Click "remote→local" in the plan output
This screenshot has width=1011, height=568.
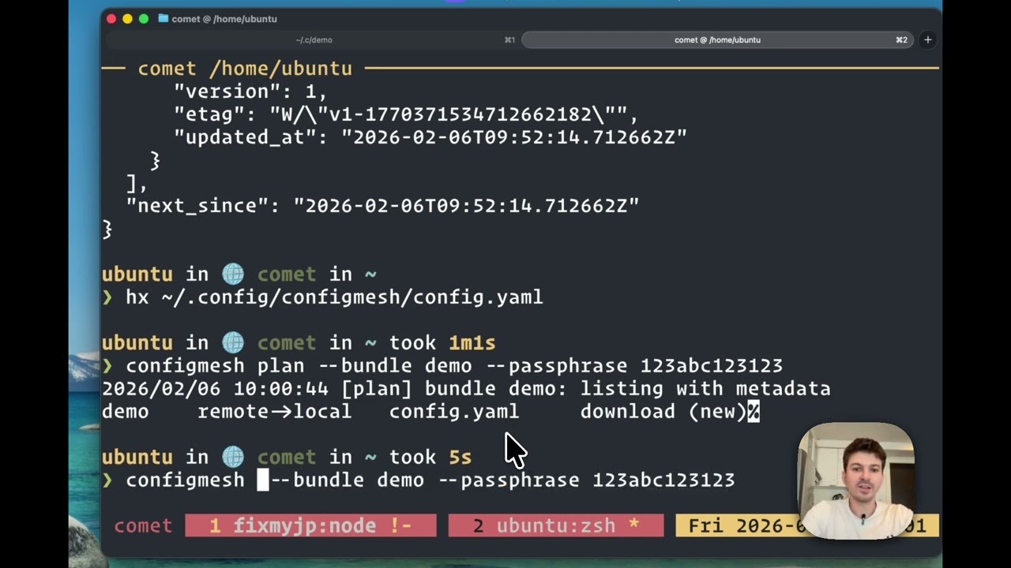tap(274, 412)
